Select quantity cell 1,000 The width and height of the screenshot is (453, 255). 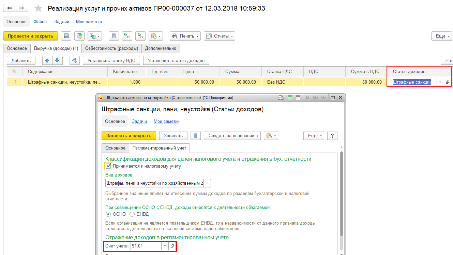click(x=127, y=82)
